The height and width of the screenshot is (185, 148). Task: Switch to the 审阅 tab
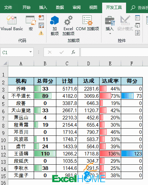pos(77,8)
